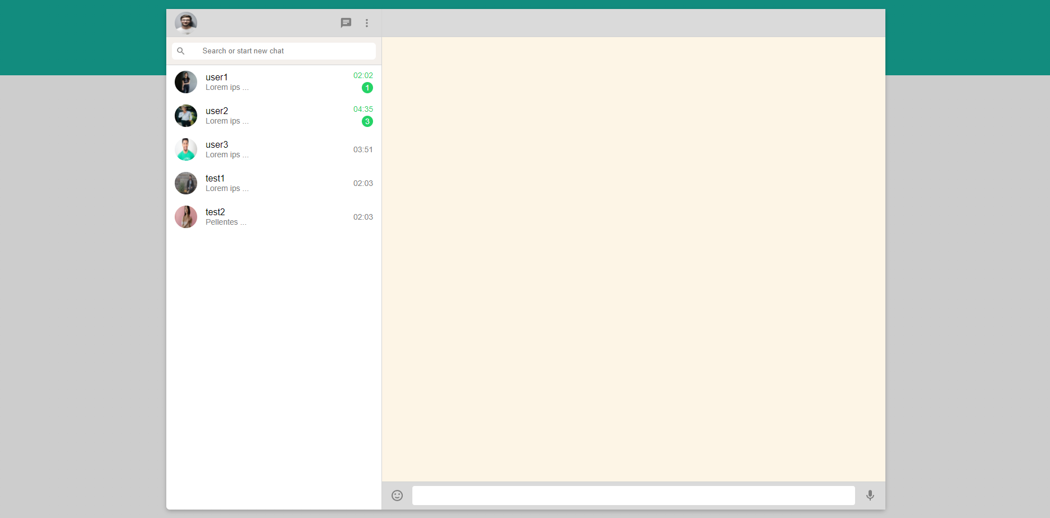Screen dimensions: 1050x518
Task: Click user2's green unread counter
Action: click(x=367, y=121)
